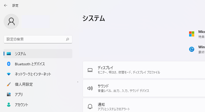The image size is (205, 112).
Task: Go to ネットワークとインターネット
Action: (x=33, y=74)
